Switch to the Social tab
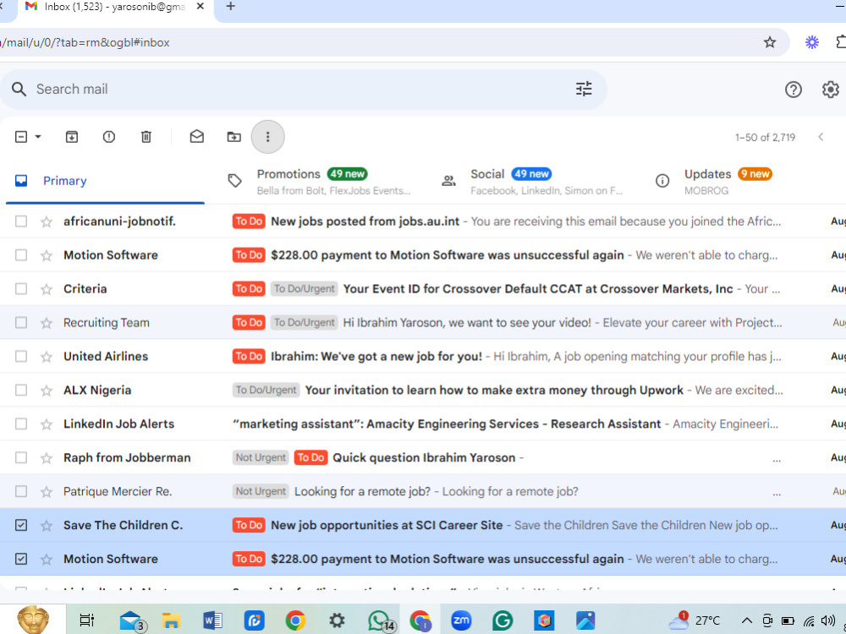Viewport: 846px width, 634px height. pos(531,181)
